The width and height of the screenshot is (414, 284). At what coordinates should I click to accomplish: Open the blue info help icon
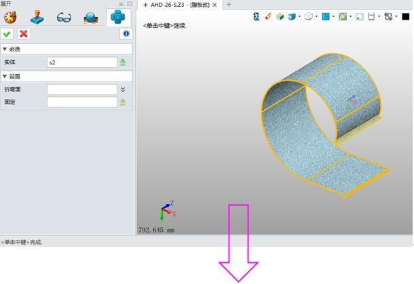(x=126, y=34)
